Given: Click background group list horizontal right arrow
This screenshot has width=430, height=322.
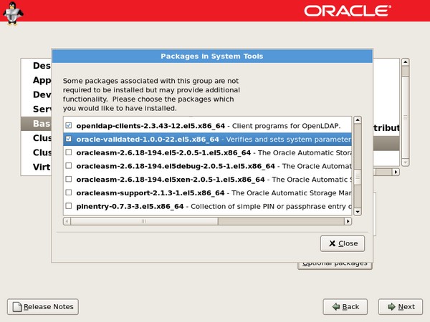Looking at the screenshot, I should click(396, 172).
